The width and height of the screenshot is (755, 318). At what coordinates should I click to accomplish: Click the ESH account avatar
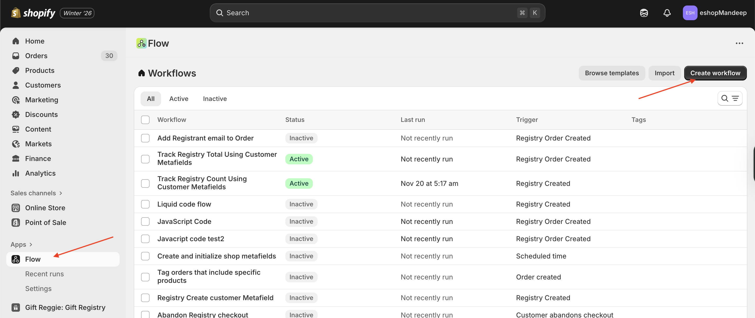tap(690, 13)
